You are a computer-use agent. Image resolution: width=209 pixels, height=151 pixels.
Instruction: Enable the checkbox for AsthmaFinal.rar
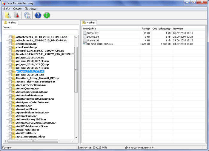[x=10, y=116]
